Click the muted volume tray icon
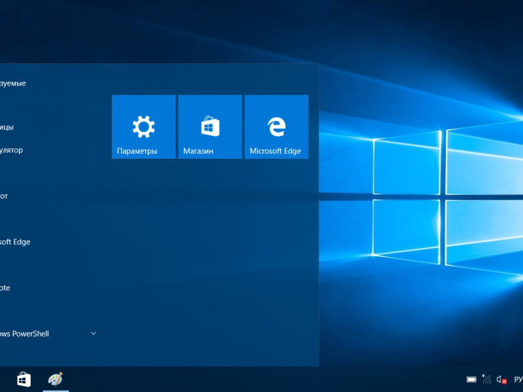523x392 pixels. click(501, 380)
